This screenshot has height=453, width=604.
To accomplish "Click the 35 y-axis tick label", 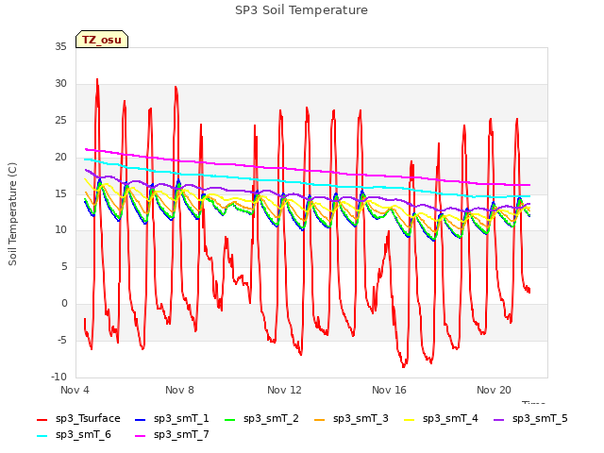I will tap(60, 46).
